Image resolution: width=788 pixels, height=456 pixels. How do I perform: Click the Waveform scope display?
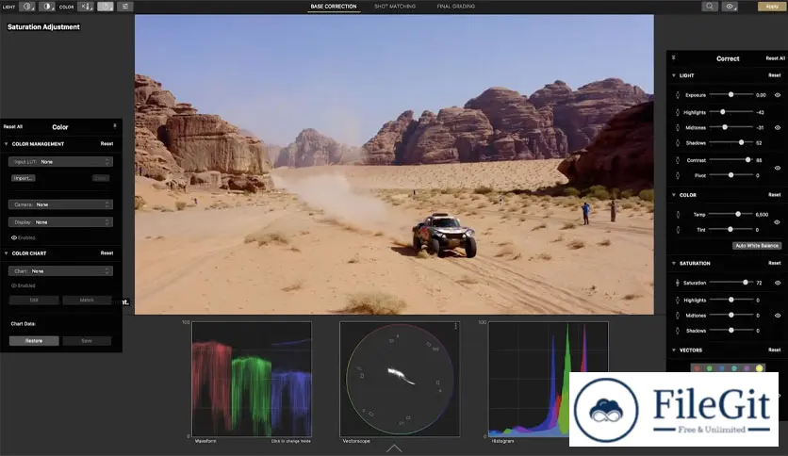(x=252, y=379)
